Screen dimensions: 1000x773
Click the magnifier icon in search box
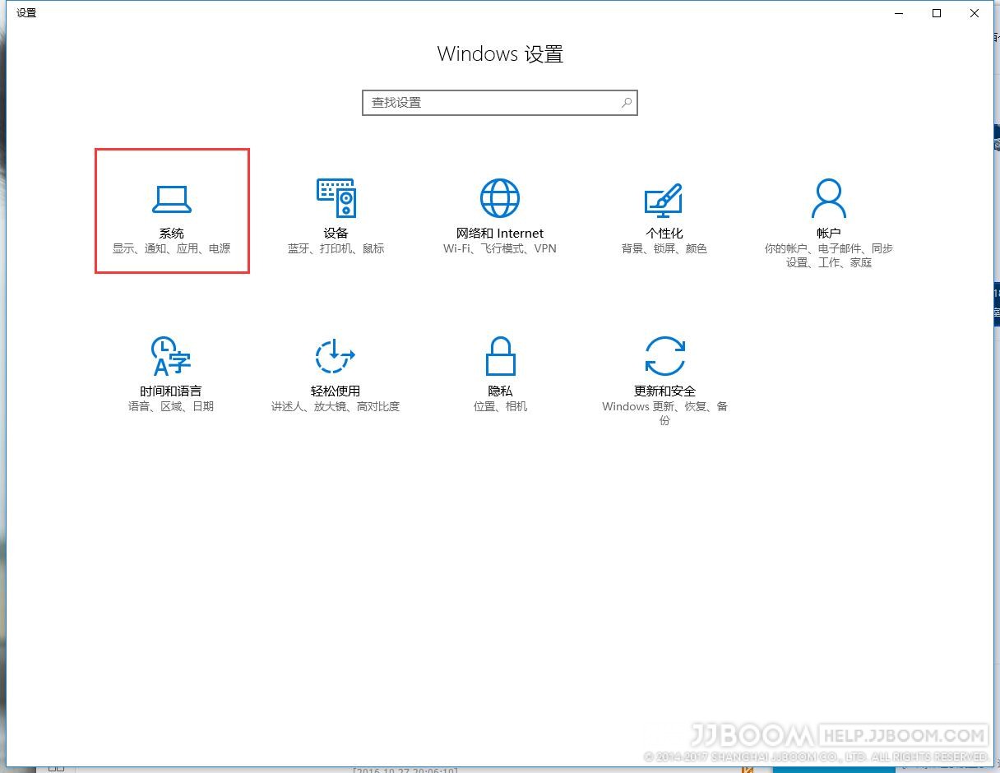626,102
